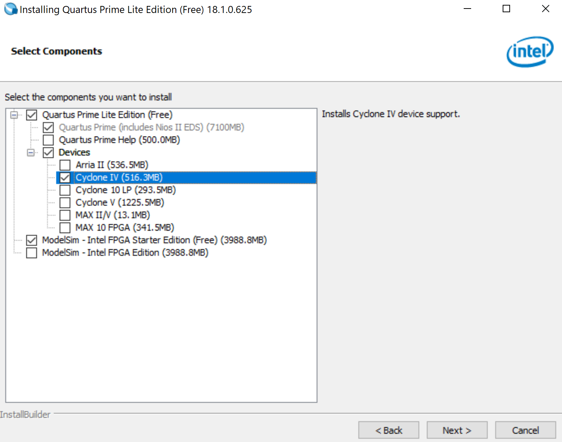Check ModelSim Intel FPGA Edition checkbox
The height and width of the screenshot is (442, 562).
coord(32,253)
